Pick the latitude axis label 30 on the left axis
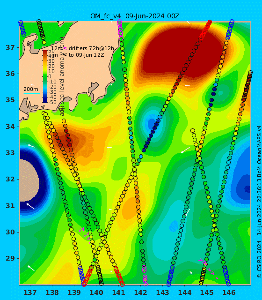Image resolution: width=262 pixels, height=300 pixels. 10,232
